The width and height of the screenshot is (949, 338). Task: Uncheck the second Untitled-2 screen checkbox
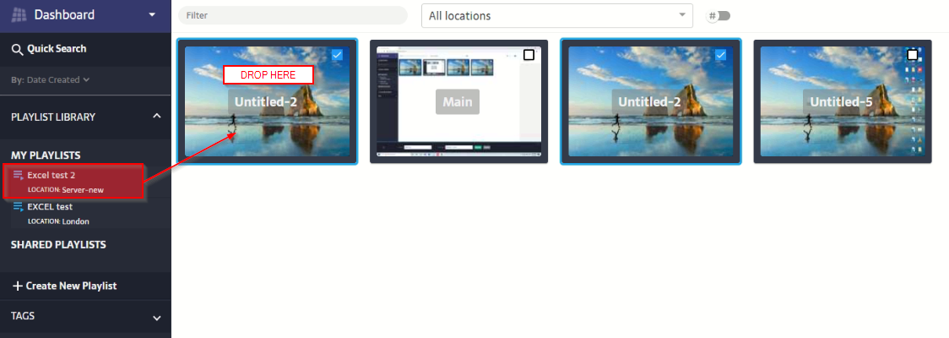[x=720, y=56]
